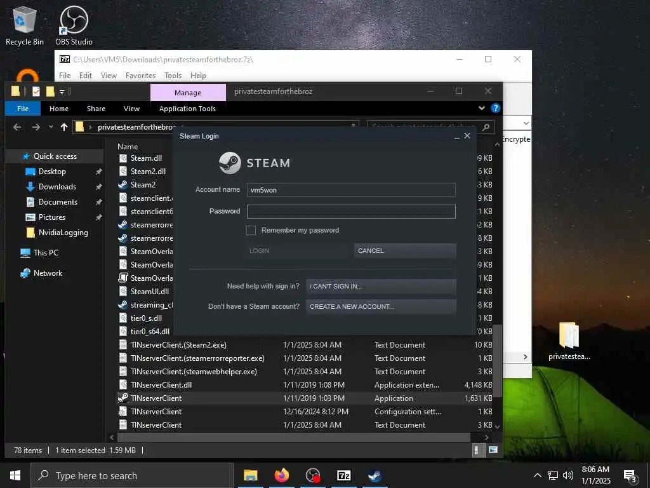Activate the Steam taskbar icon

click(375, 475)
